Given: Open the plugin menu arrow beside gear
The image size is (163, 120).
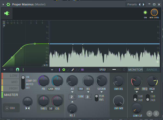Looking at the screenshot, I should pyautogui.click(x=3, y=5).
